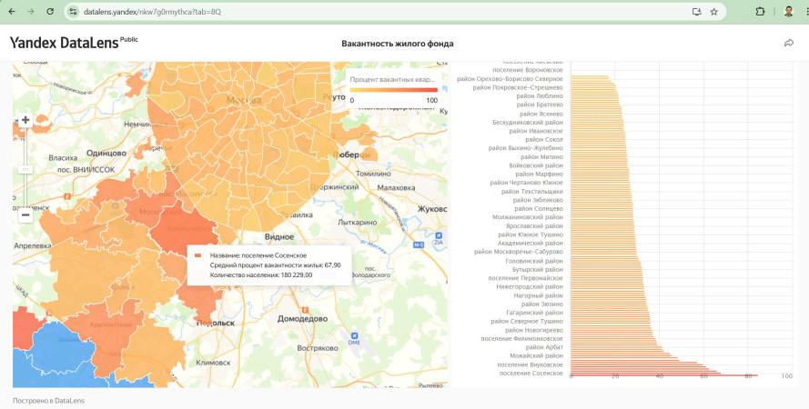Zoom in on the map
Image resolution: width=809 pixels, height=409 pixels.
[x=25, y=120]
